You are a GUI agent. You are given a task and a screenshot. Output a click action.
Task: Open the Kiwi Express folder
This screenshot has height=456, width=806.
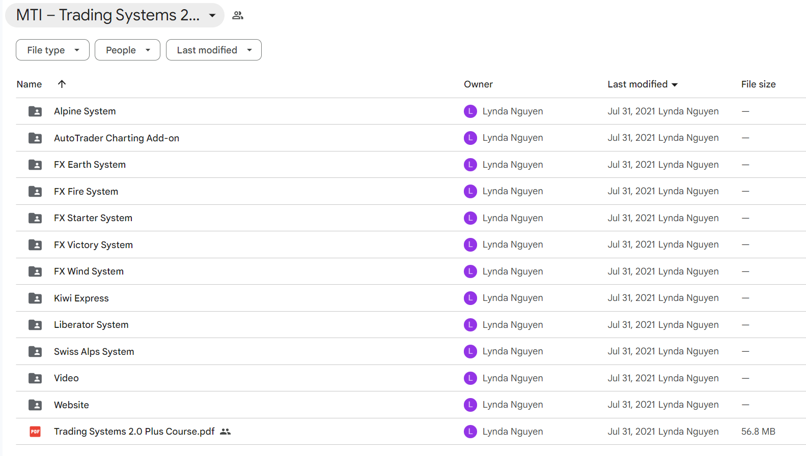click(81, 298)
